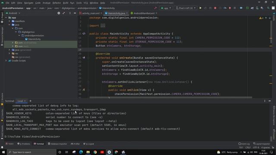Collapse the app module node
This screenshot has height=155, width=276.
click(6, 18)
